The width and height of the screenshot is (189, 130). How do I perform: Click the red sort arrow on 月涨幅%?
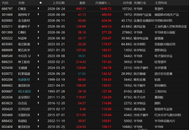[109, 3]
